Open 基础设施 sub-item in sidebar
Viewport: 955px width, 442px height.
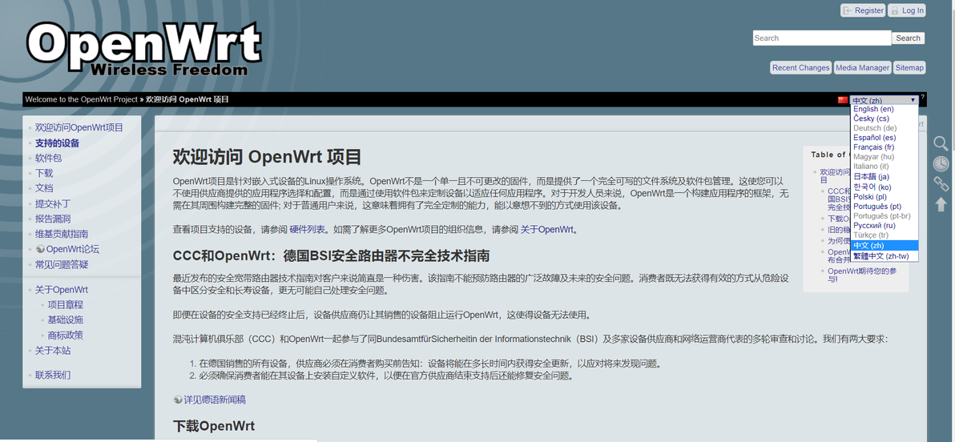pyautogui.click(x=66, y=319)
